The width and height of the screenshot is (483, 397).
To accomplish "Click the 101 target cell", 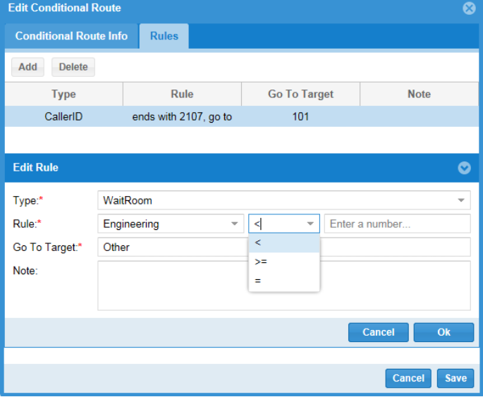I will pos(300,116).
